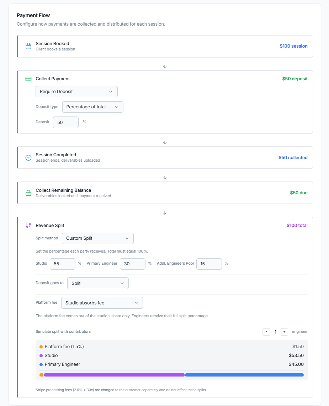Click the blue Primary Engineer color dot
This screenshot has height=406, width=329.
(x=41, y=364)
